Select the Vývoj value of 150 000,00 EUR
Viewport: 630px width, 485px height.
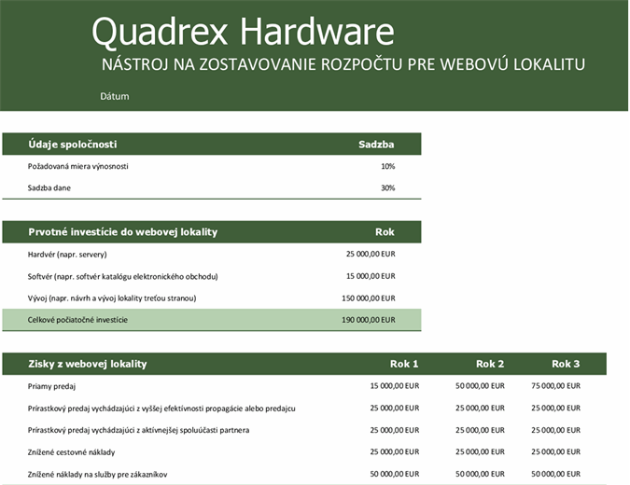coord(369,298)
